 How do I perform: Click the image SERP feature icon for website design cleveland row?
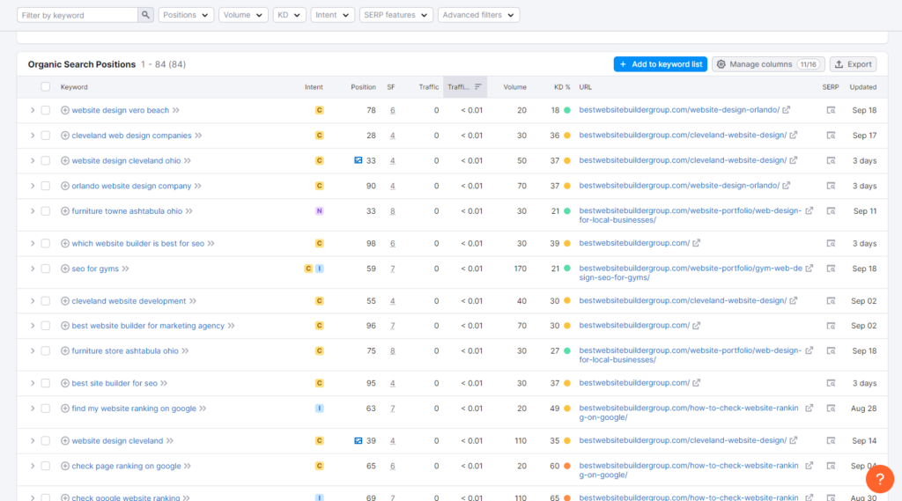point(359,440)
